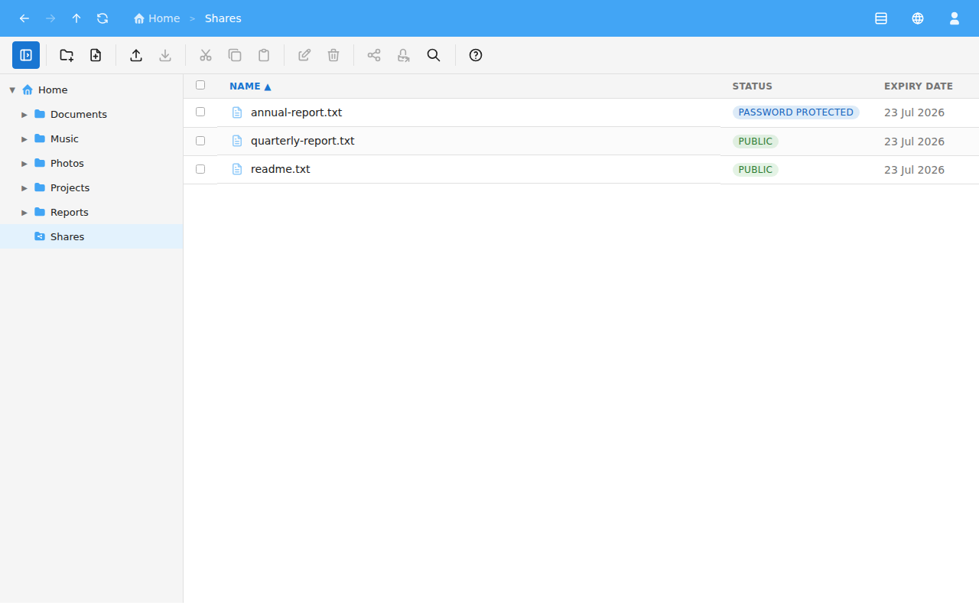Image resolution: width=979 pixels, height=612 pixels.
Task: Open the user account menu
Action: coord(955,18)
